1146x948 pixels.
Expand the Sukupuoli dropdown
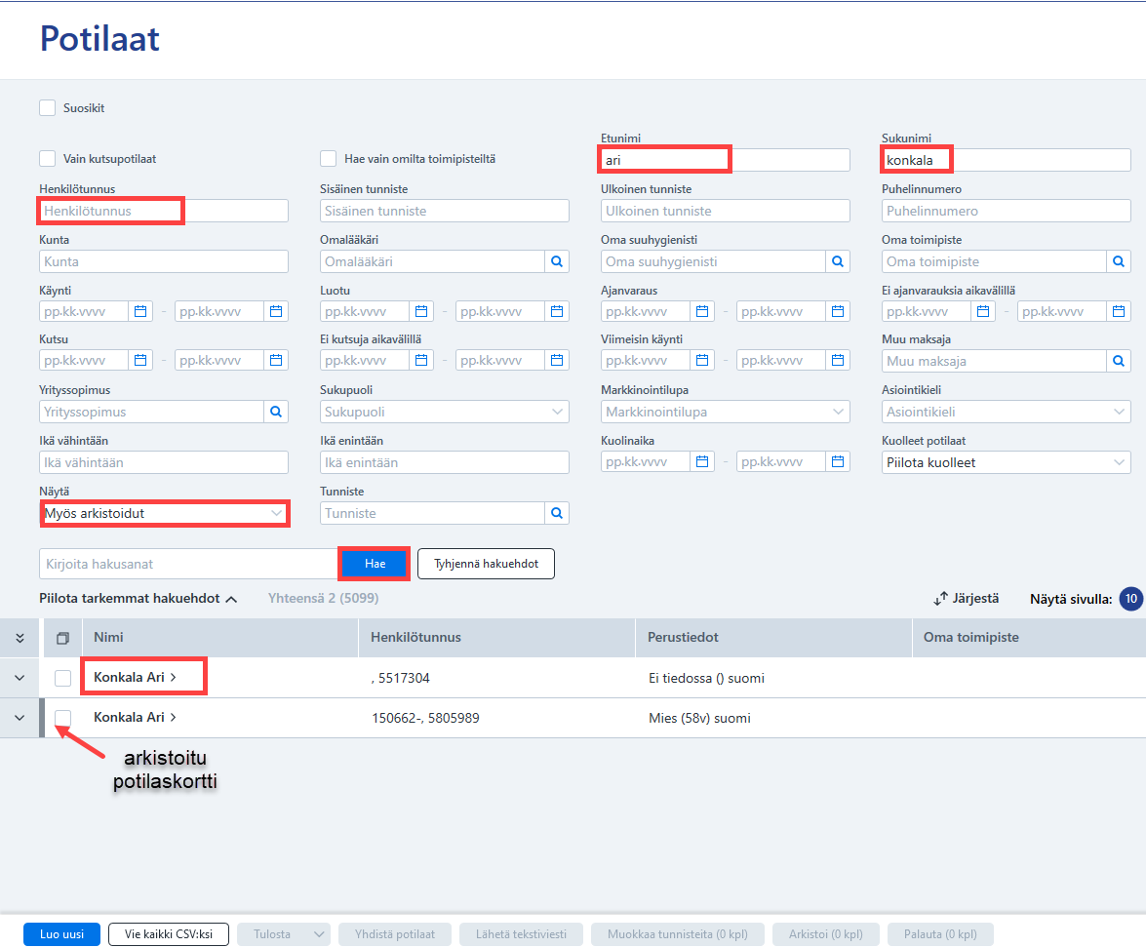point(445,413)
